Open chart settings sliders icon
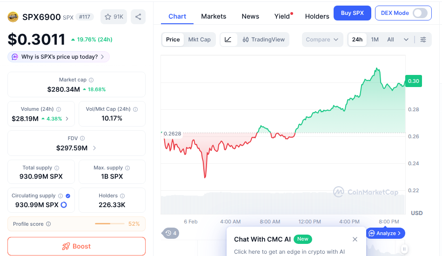This screenshot has height=256, width=442. 423,40
